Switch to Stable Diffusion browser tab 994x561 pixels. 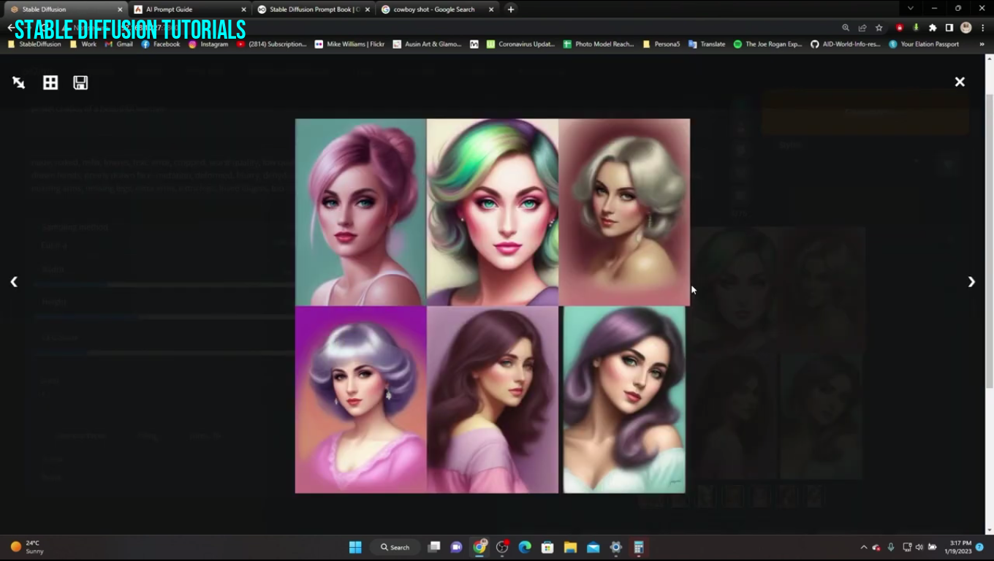tap(66, 9)
